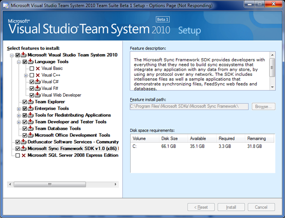
Task: Uncheck the Enterprise Tools checkbox
Action: pos(25,109)
